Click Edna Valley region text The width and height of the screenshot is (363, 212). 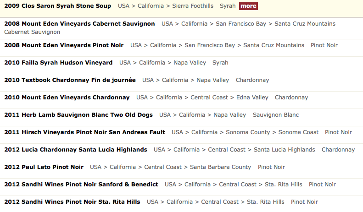252,98
